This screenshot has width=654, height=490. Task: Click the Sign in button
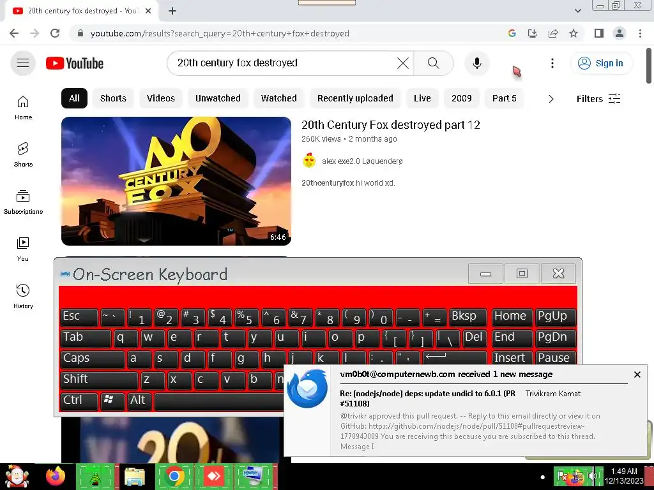pos(601,63)
